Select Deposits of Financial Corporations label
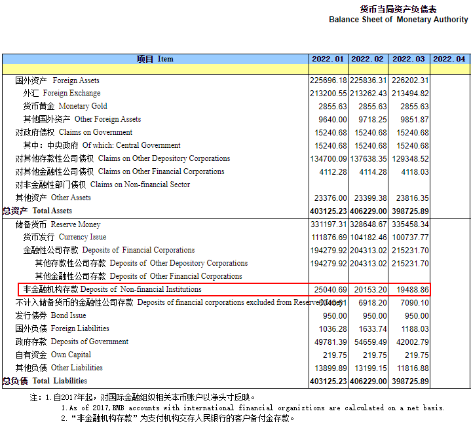The image size is (471, 424). [109, 250]
